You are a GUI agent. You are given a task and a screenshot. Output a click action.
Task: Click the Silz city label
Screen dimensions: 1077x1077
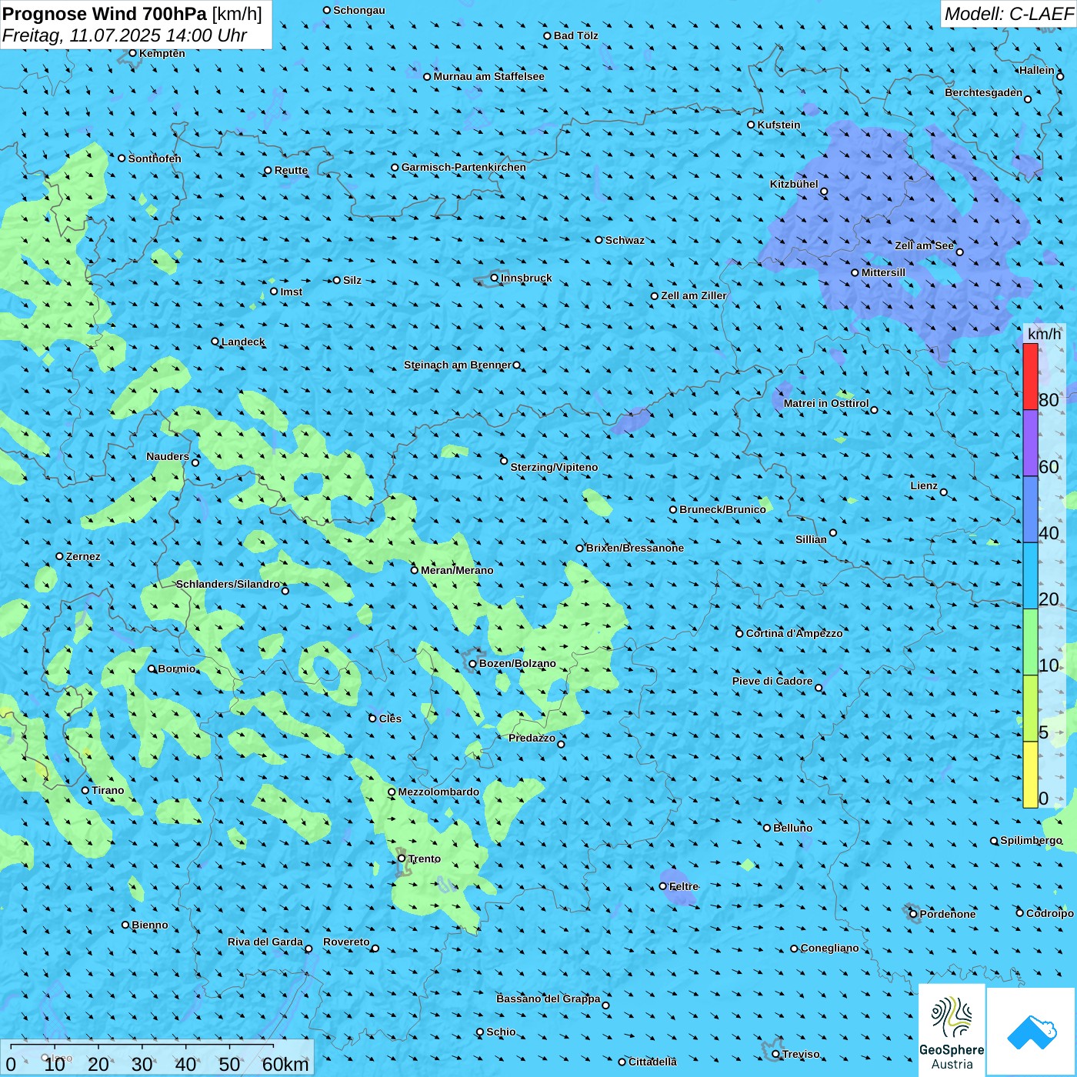(352, 280)
